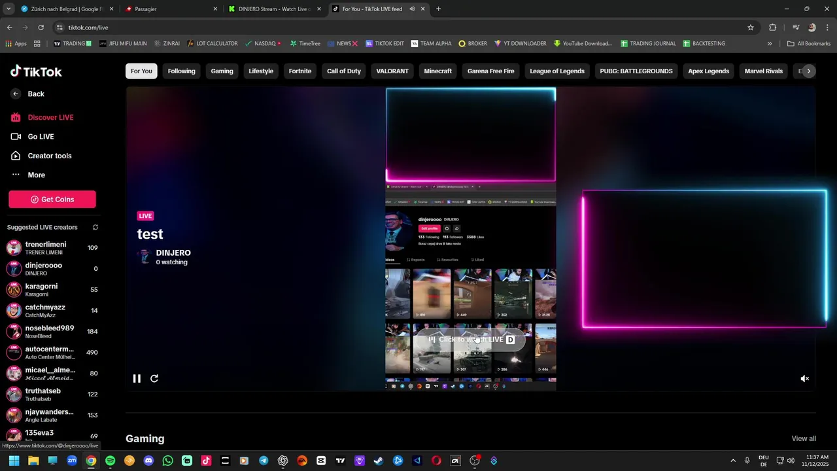This screenshot has width=837, height=471.
Task: Open Discord from taskbar
Action: (148, 461)
